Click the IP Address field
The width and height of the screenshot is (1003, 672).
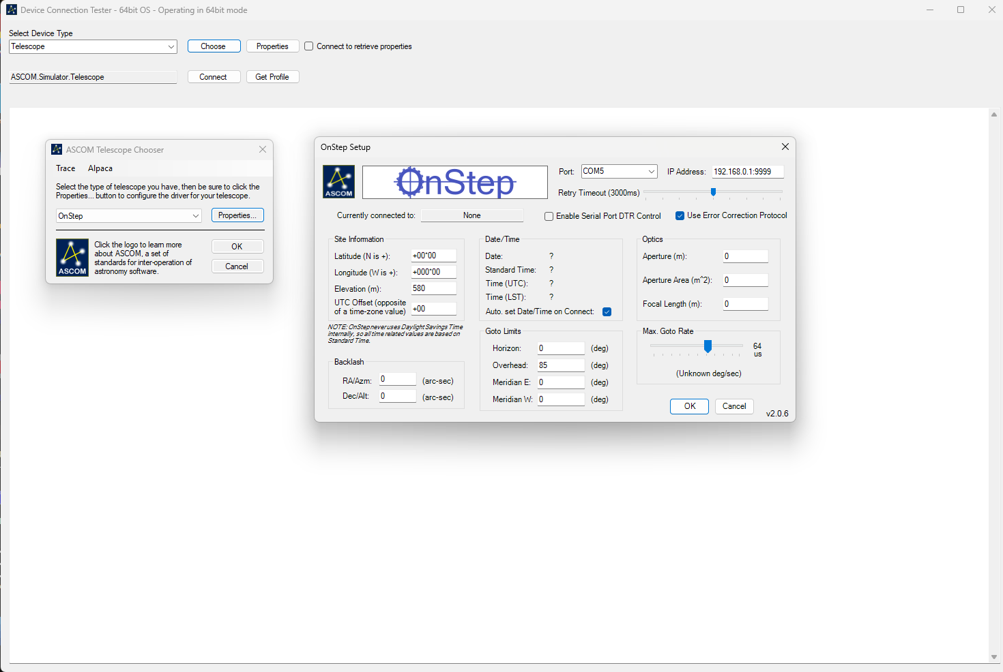747,172
